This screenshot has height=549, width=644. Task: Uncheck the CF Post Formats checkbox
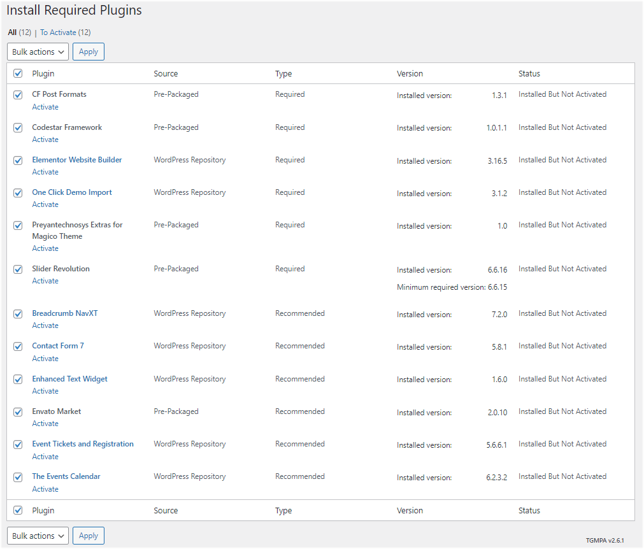tap(18, 95)
